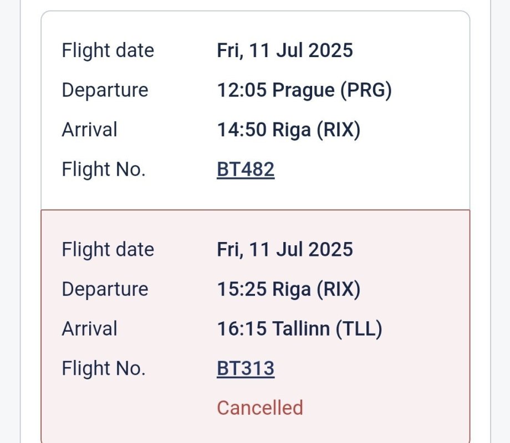Click the Arrival label beside 16:15 Tallinn
Image resolution: width=510 pixels, height=443 pixels.
point(90,329)
